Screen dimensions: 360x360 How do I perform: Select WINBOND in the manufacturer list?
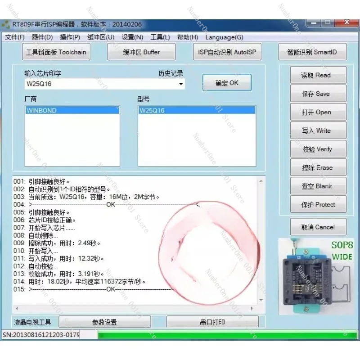pyautogui.click(x=72, y=110)
